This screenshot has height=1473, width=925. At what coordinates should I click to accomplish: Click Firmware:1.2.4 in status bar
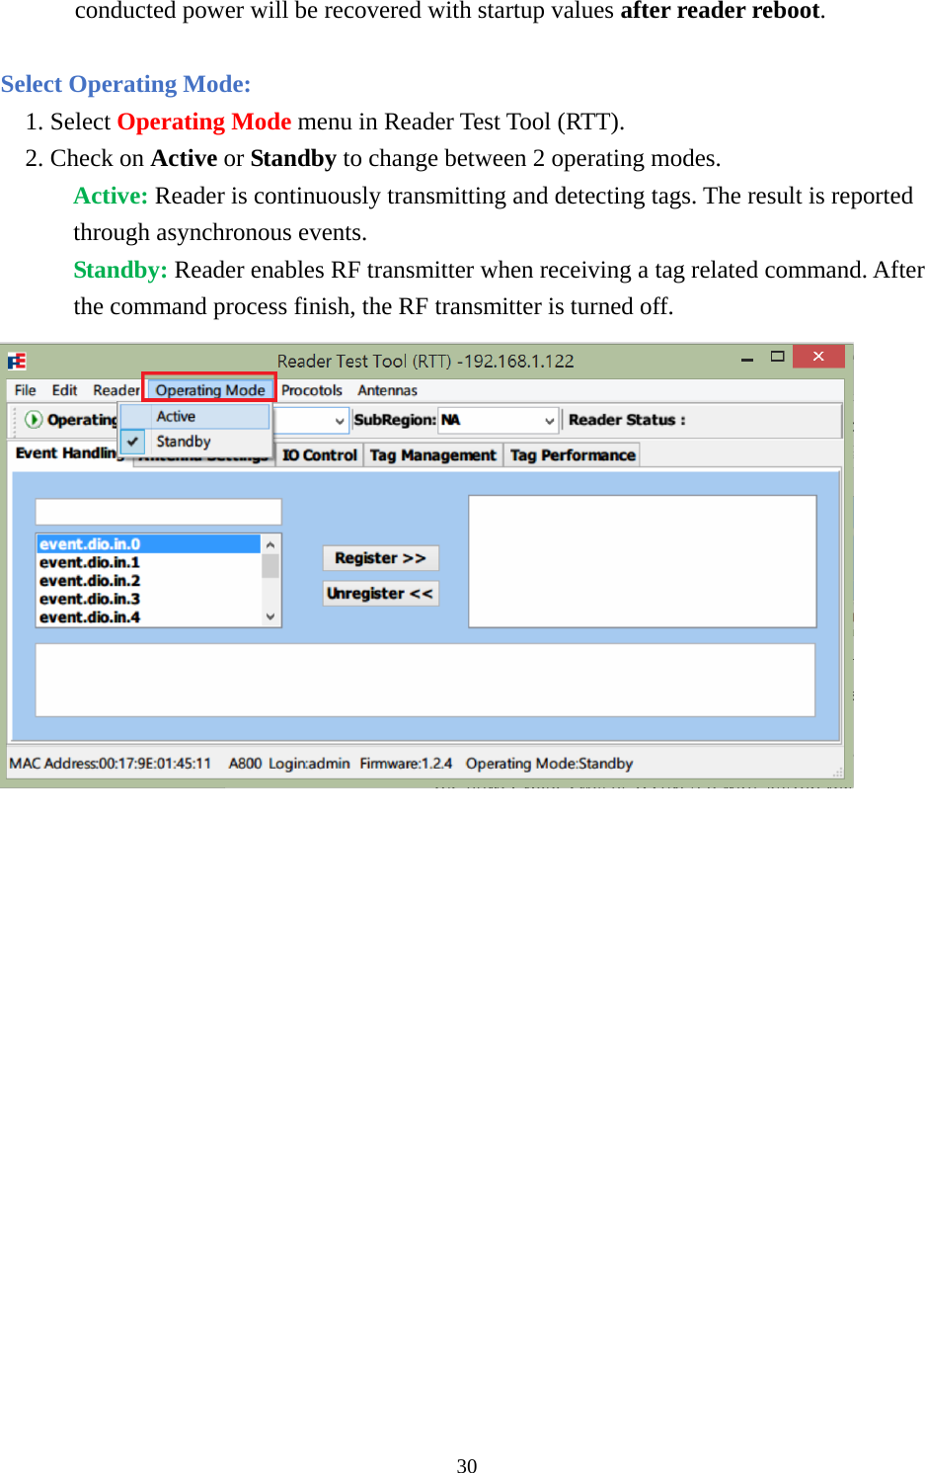tap(406, 764)
